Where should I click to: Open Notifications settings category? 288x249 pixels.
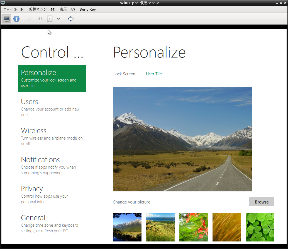52,166
